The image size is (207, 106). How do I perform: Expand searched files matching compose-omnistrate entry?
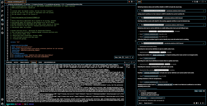[156, 70]
